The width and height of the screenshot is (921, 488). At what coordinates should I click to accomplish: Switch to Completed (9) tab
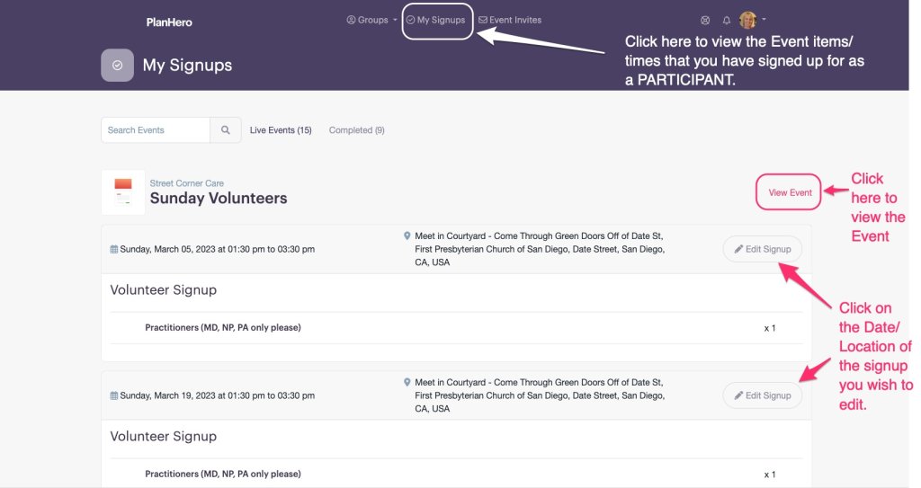pyautogui.click(x=356, y=130)
